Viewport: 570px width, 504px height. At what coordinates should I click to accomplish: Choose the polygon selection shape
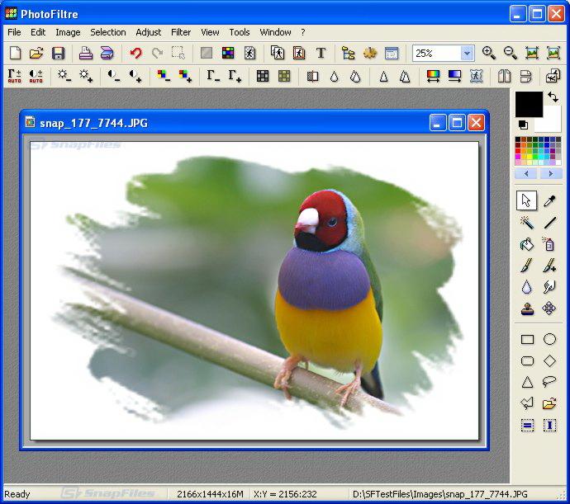pos(527,403)
